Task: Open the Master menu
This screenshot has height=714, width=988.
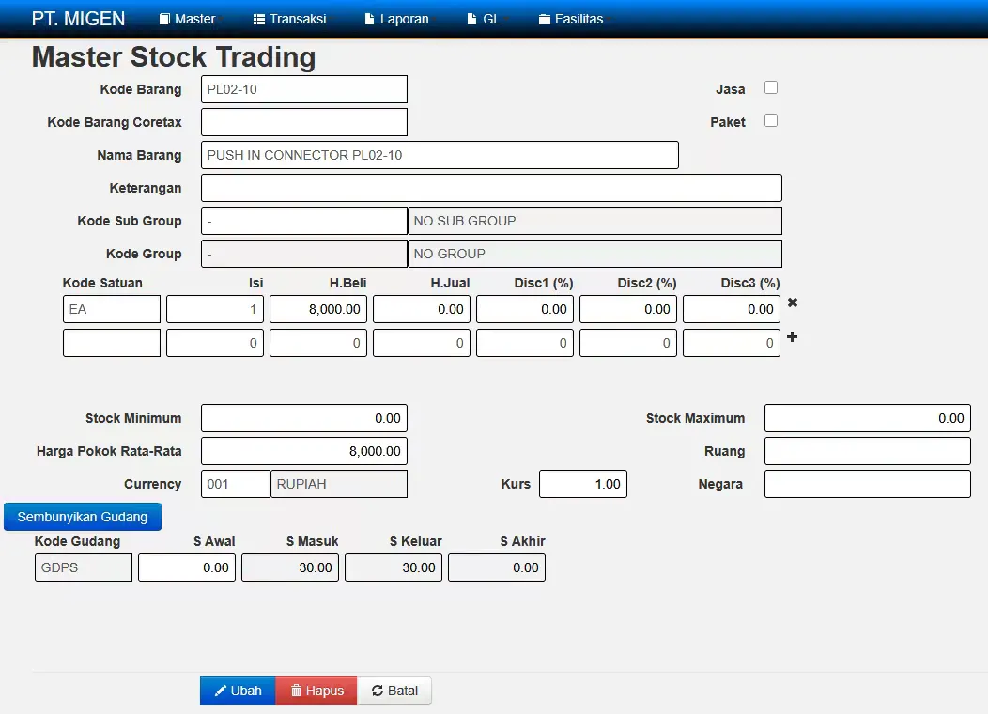Action: point(188,19)
